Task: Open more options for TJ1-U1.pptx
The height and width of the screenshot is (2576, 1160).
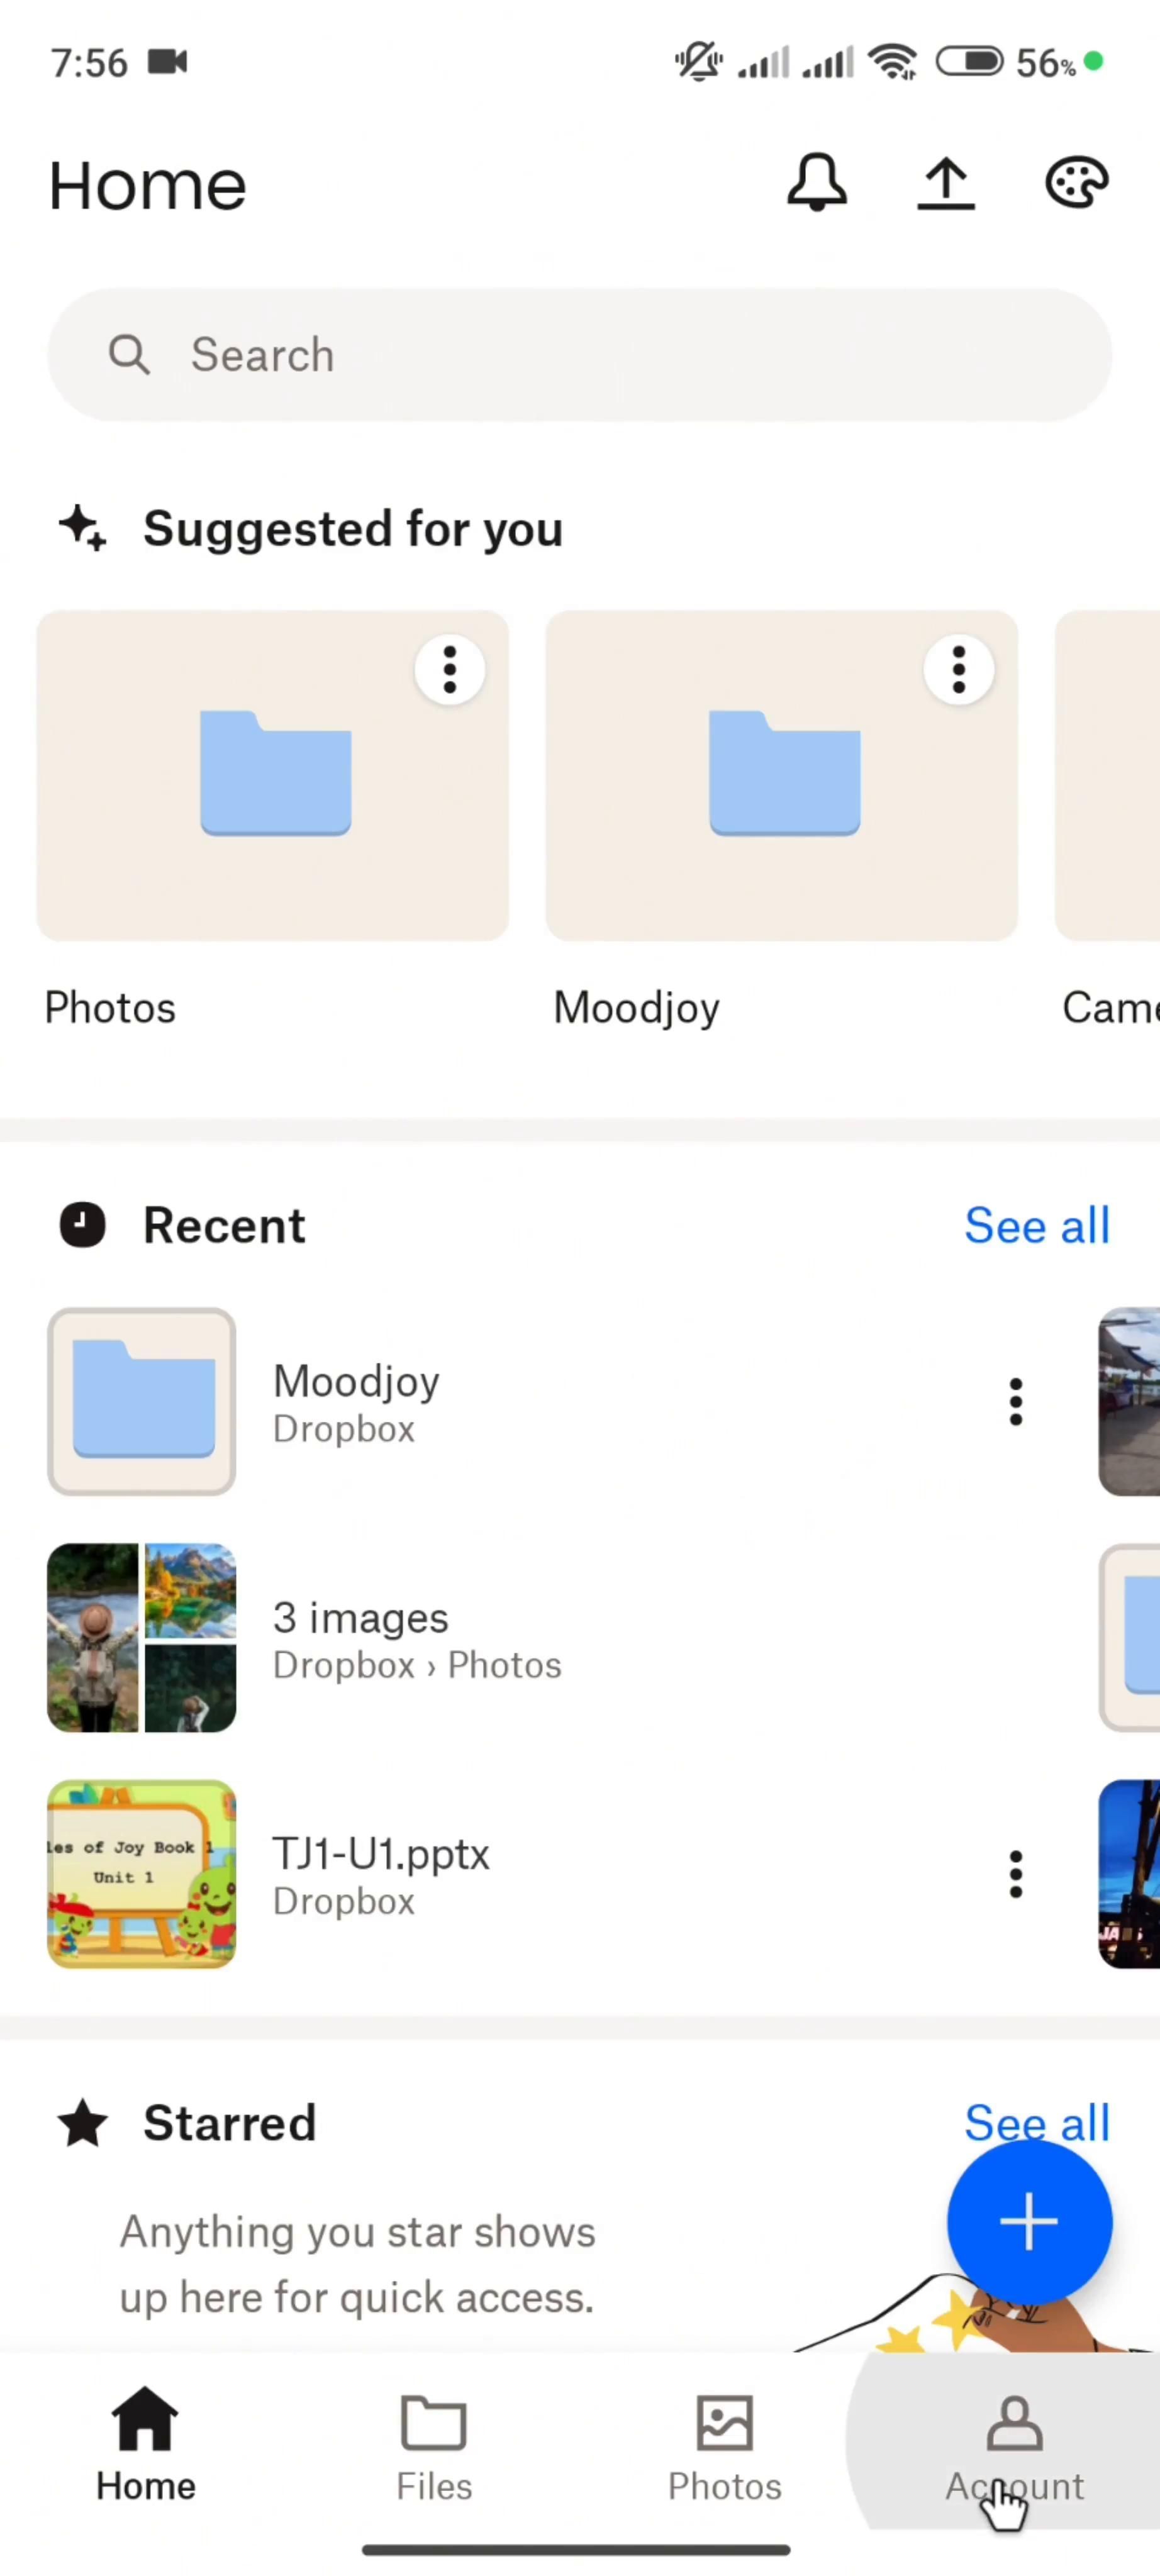Action: click(1015, 1874)
